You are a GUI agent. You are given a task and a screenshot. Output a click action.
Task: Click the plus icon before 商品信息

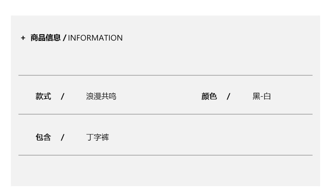coord(23,38)
